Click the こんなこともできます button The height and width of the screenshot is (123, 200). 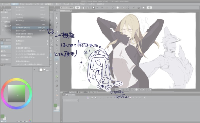tap(67, 8)
